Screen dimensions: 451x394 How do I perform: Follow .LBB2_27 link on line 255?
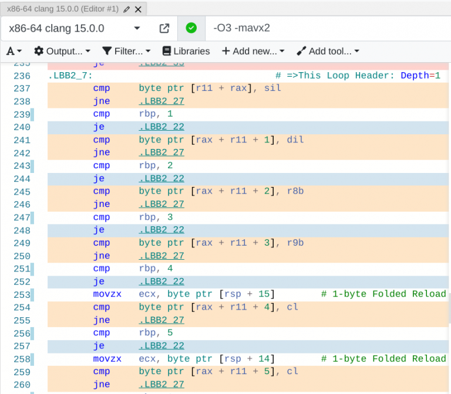pyautogui.click(x=161, y=320)
